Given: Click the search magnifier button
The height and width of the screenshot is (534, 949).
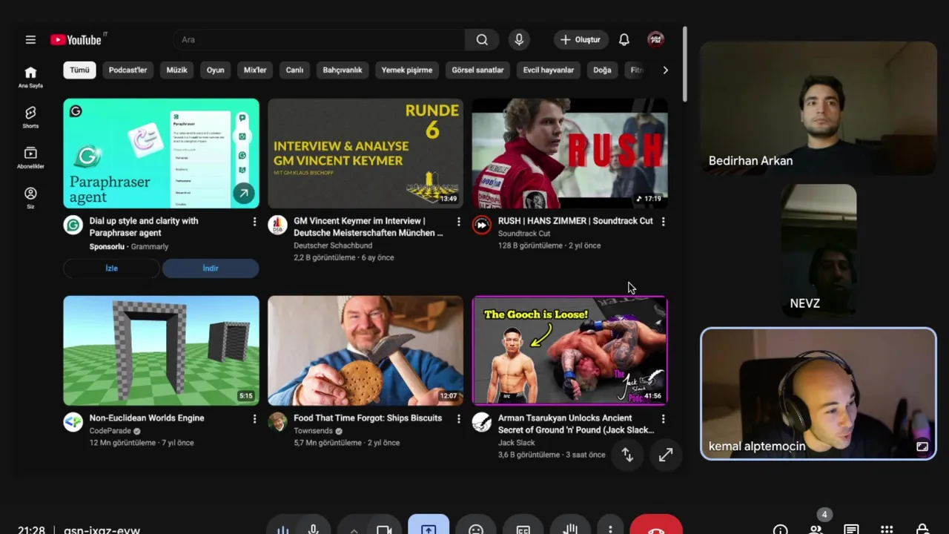Looking at the screenshot, I should (x=482, y=39).
